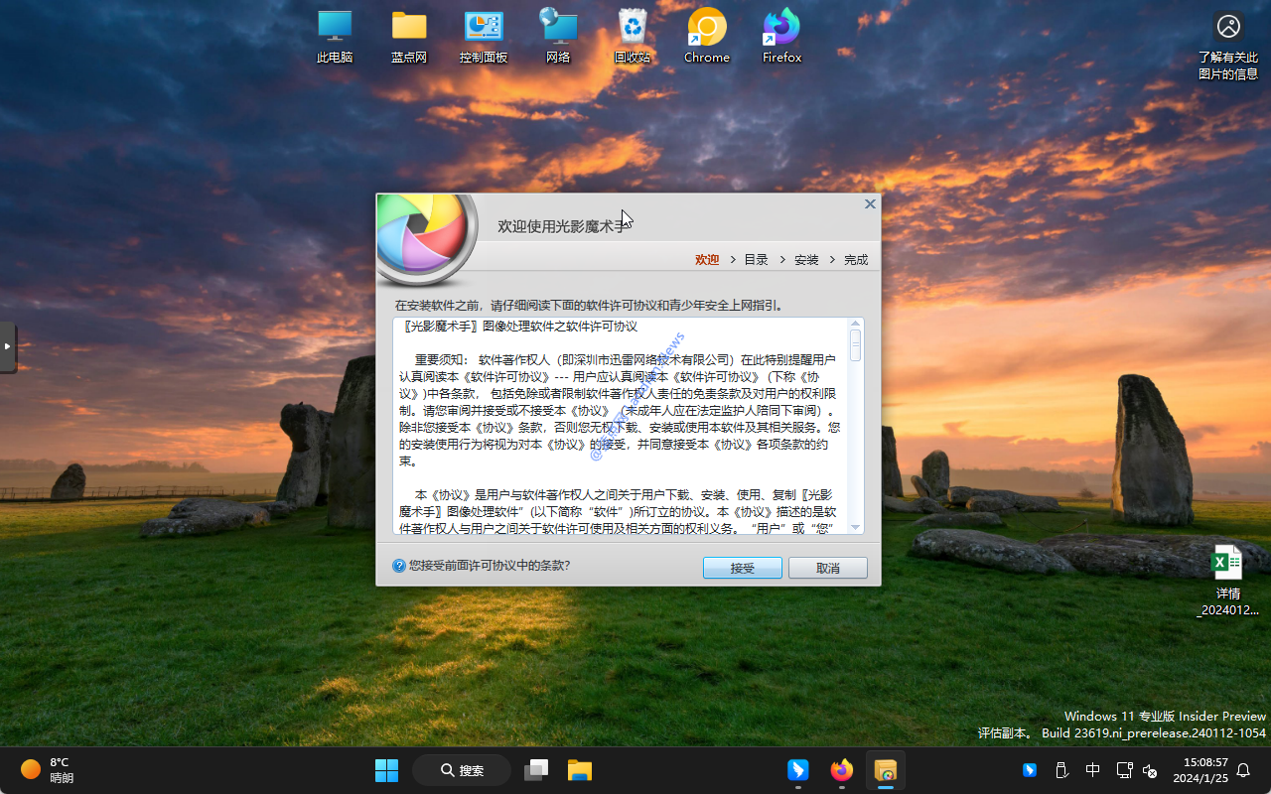The height and width of the screenshot is (794, 1271).
Task: Open Task View on the taskbar
Action: (536, 770)
